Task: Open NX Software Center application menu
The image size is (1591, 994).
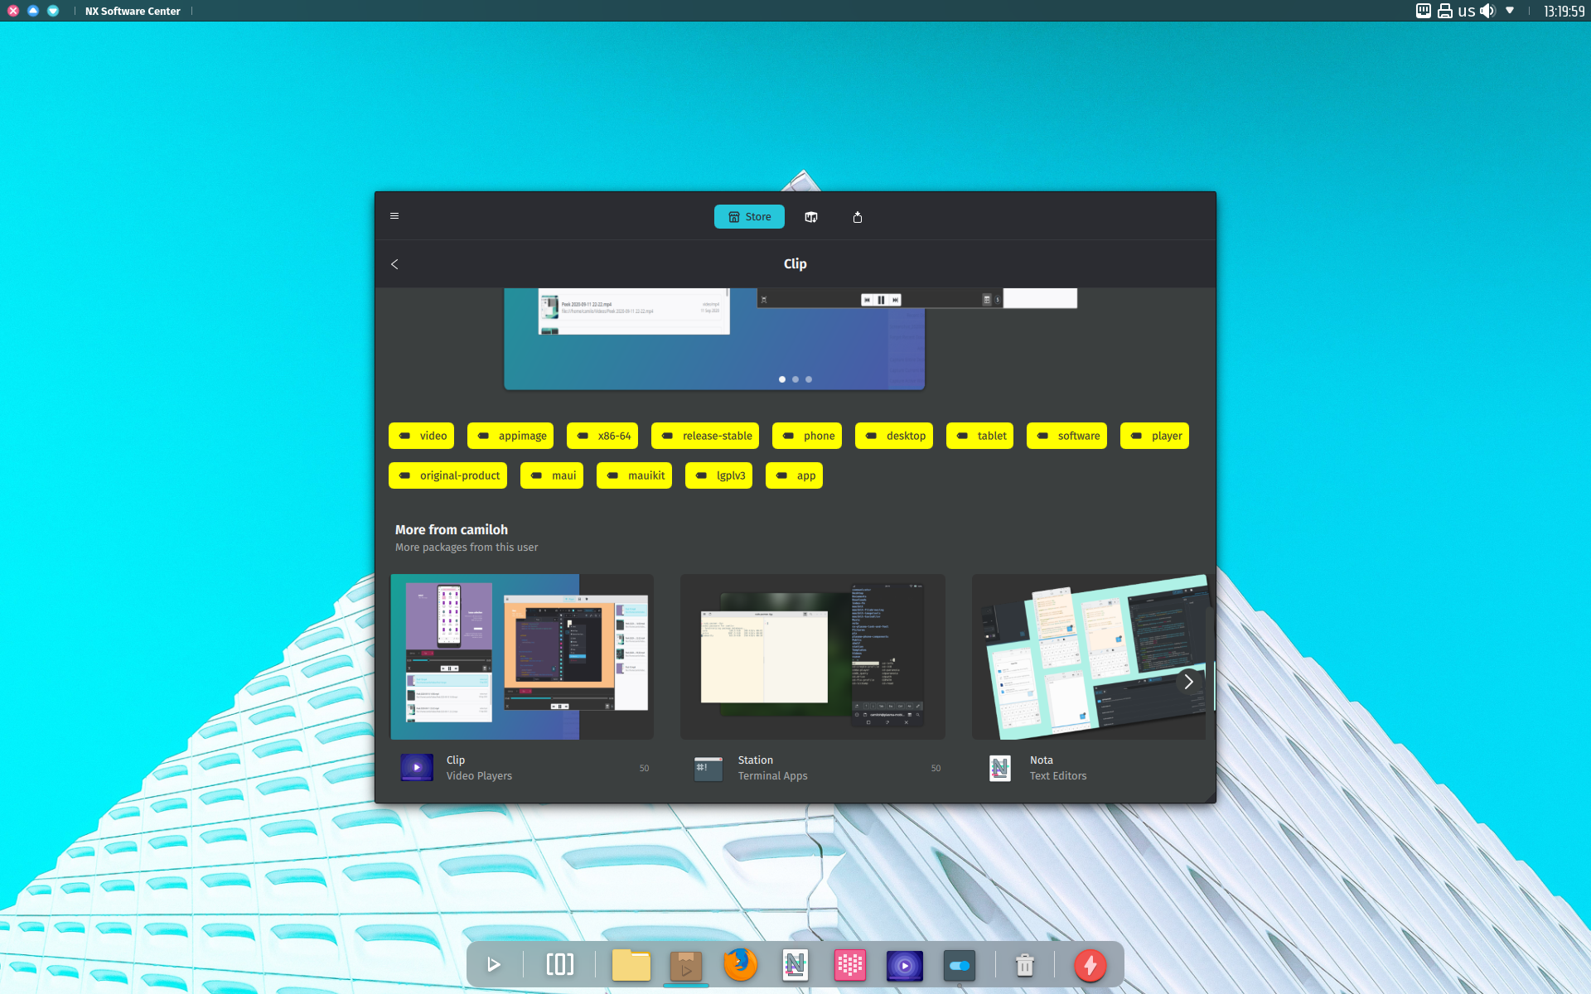Action: pyautogui.click(x=133, y=11)
